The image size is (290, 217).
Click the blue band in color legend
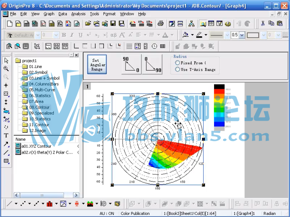[x=219, y=124]
